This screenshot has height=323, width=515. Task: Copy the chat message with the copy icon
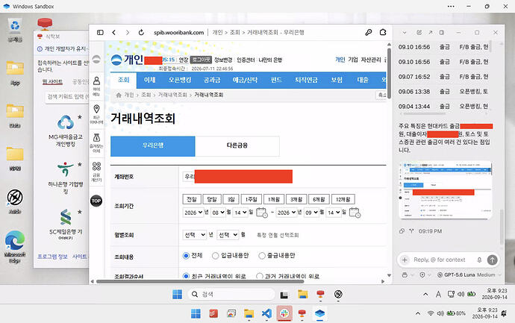(x=402, y=231)
